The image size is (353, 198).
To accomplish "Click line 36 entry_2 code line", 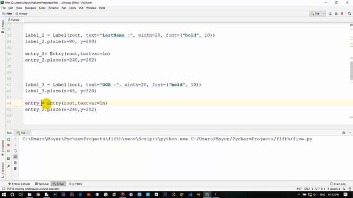I will 67,54.
